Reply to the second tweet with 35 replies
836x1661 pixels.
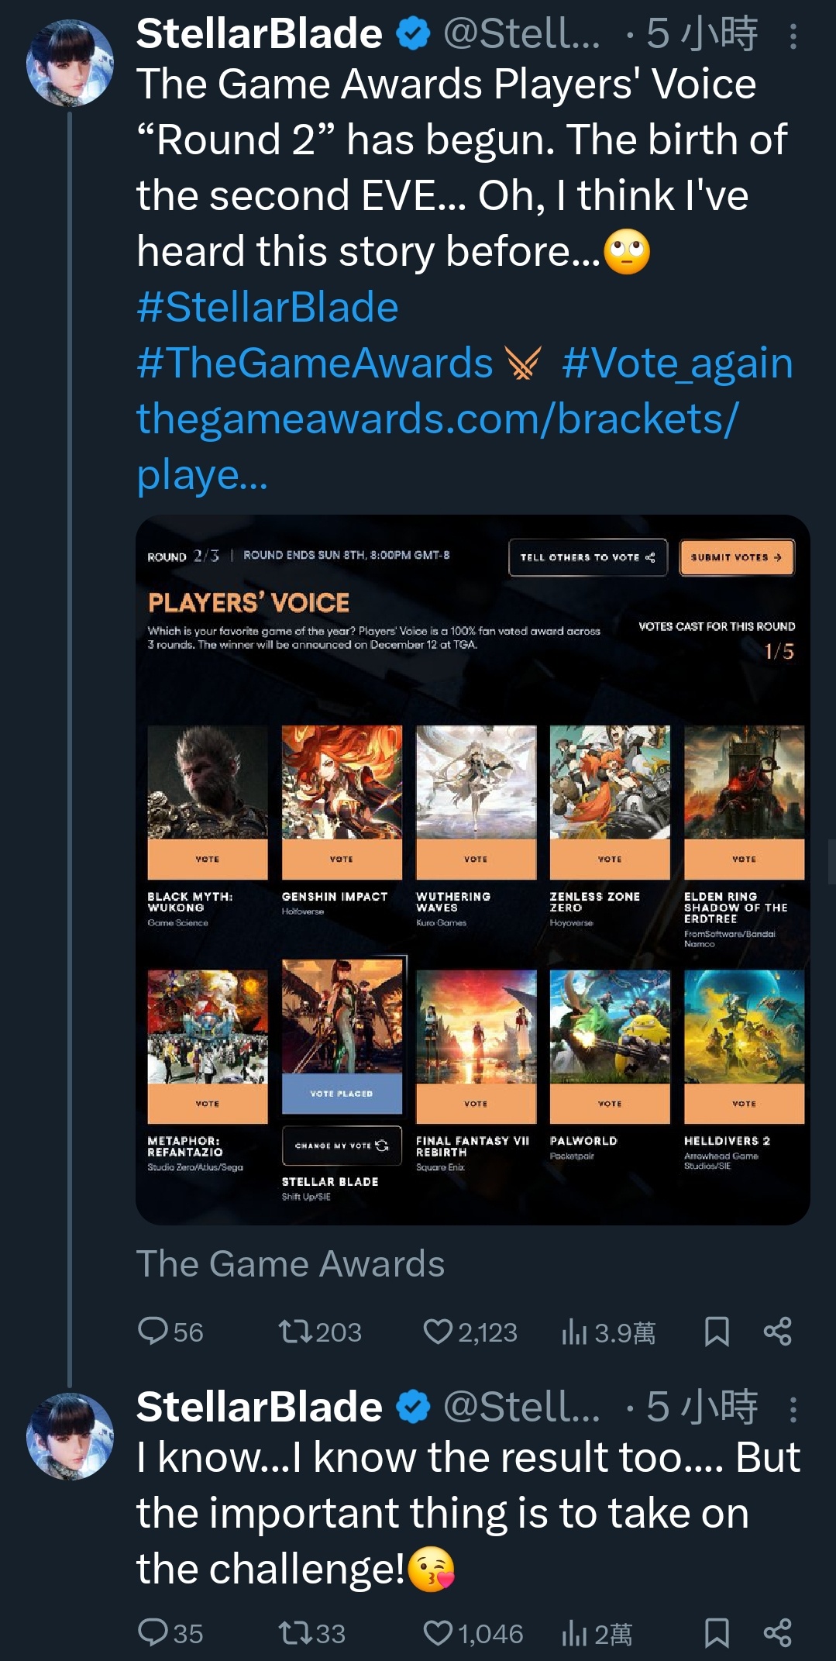tap(153, 1632)
